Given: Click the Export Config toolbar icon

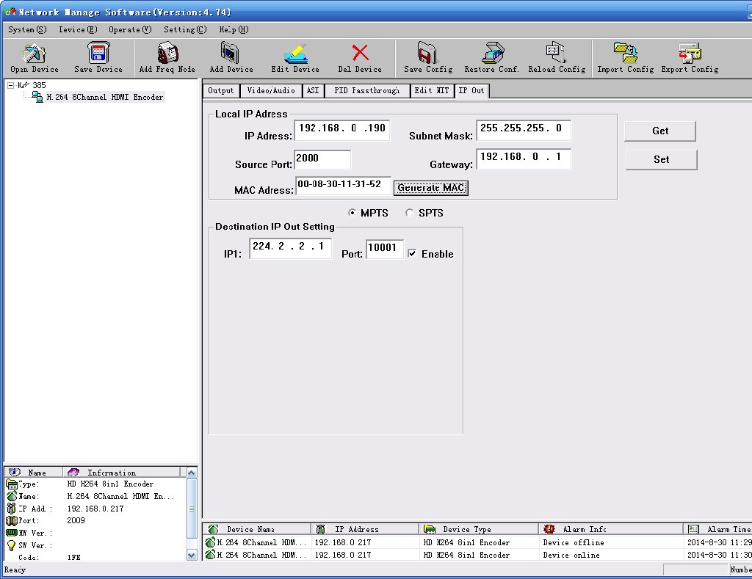Looking at the screenshot, I should [690, 53].
